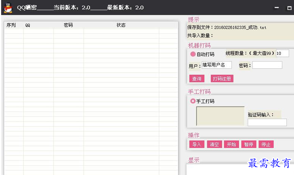Click the QQ column header
The height and width of the screenshot is (175, 294).
pos(27,25)
